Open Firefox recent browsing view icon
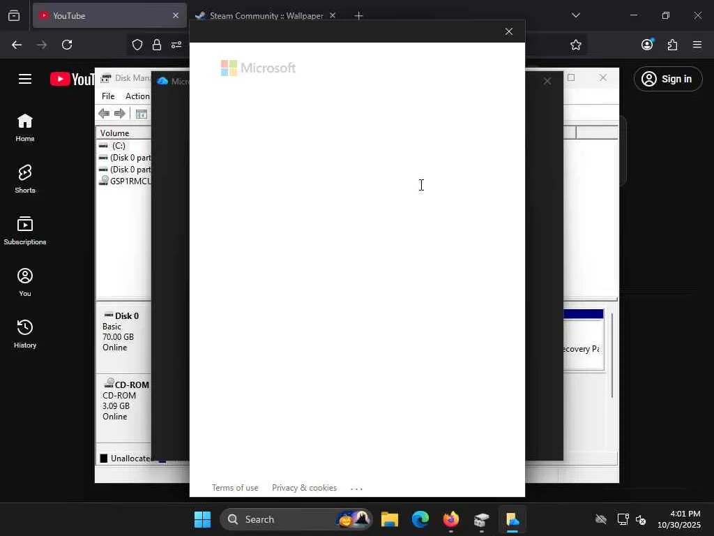Screen dimensions: 714x536 point(14,15)
